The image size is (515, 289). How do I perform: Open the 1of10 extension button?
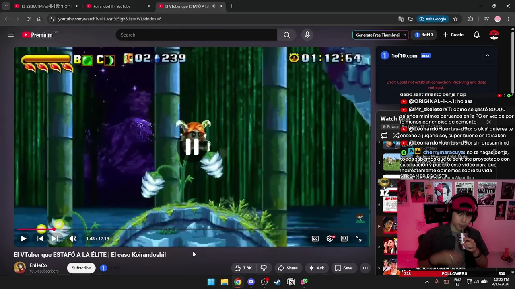point(424,35)
